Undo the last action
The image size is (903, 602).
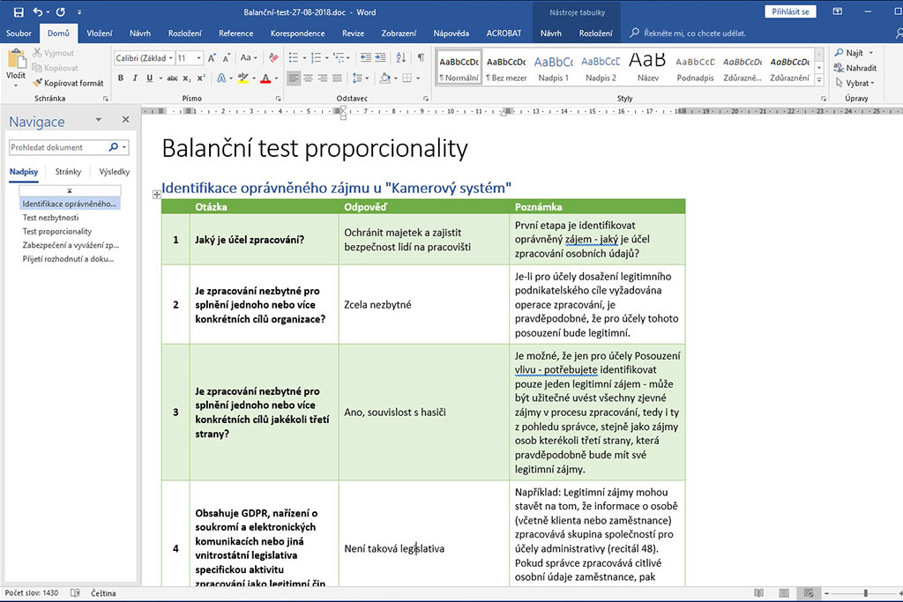(x=38, y=12)
